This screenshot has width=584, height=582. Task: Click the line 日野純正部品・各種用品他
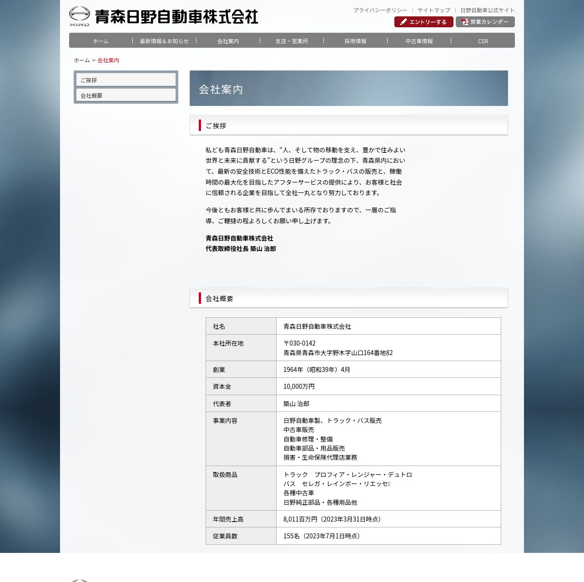pyautogui.click(x=320, y=502)
